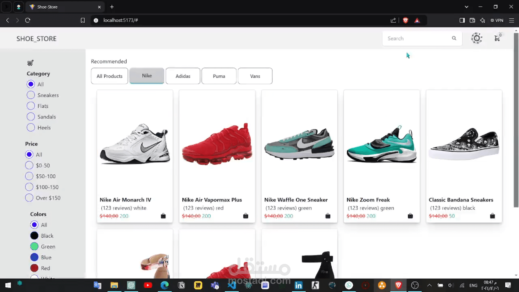Open Classic Bandana Sneakers product title
The image size is (519, 292).
461,200
